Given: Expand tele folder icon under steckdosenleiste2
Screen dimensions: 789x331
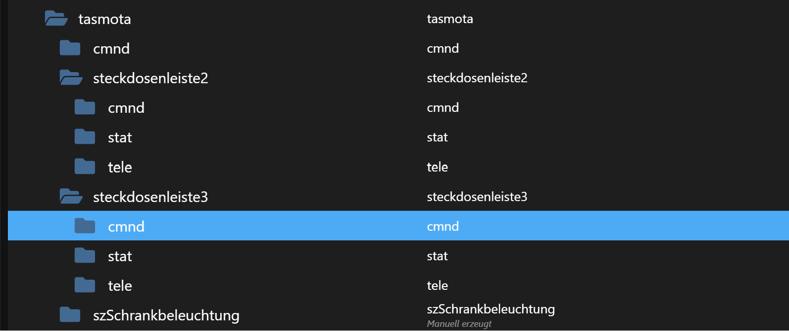Looking at the screenshot, I should [85, 166].
